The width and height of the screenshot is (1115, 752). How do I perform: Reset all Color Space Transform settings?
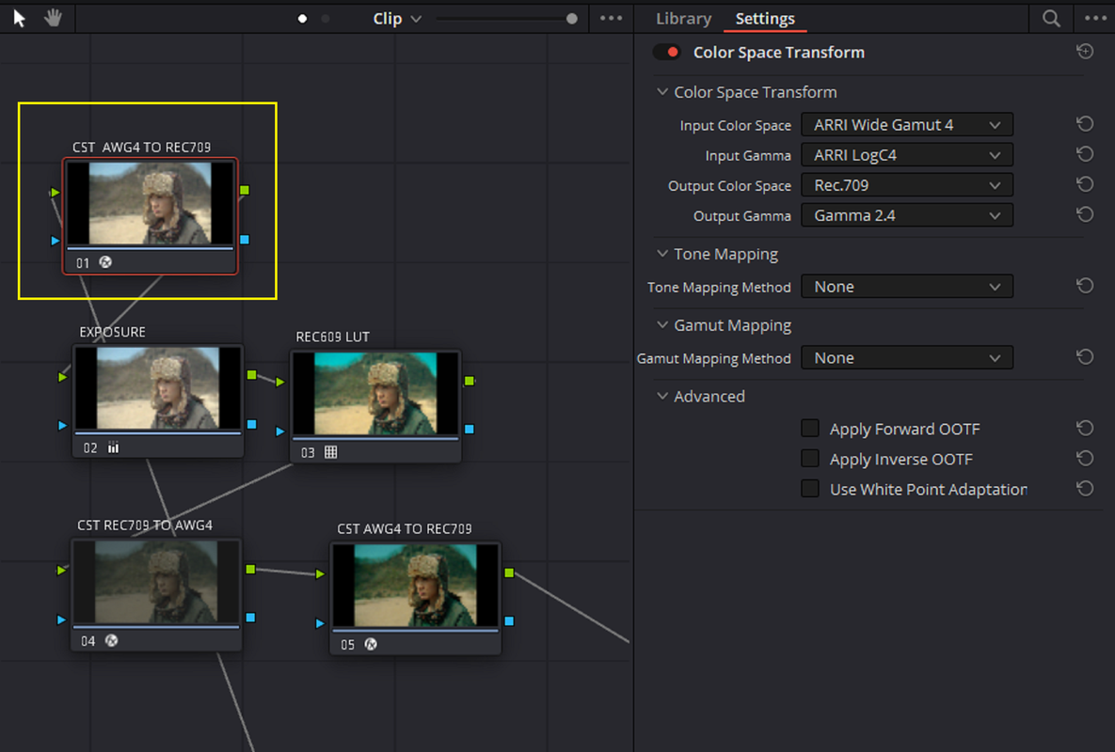click(x=1085, y=51)
